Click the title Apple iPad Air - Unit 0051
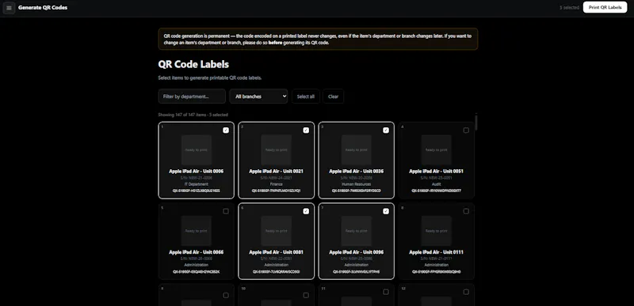The width and height of the screenshot is (634, 306). pos(437,172)
